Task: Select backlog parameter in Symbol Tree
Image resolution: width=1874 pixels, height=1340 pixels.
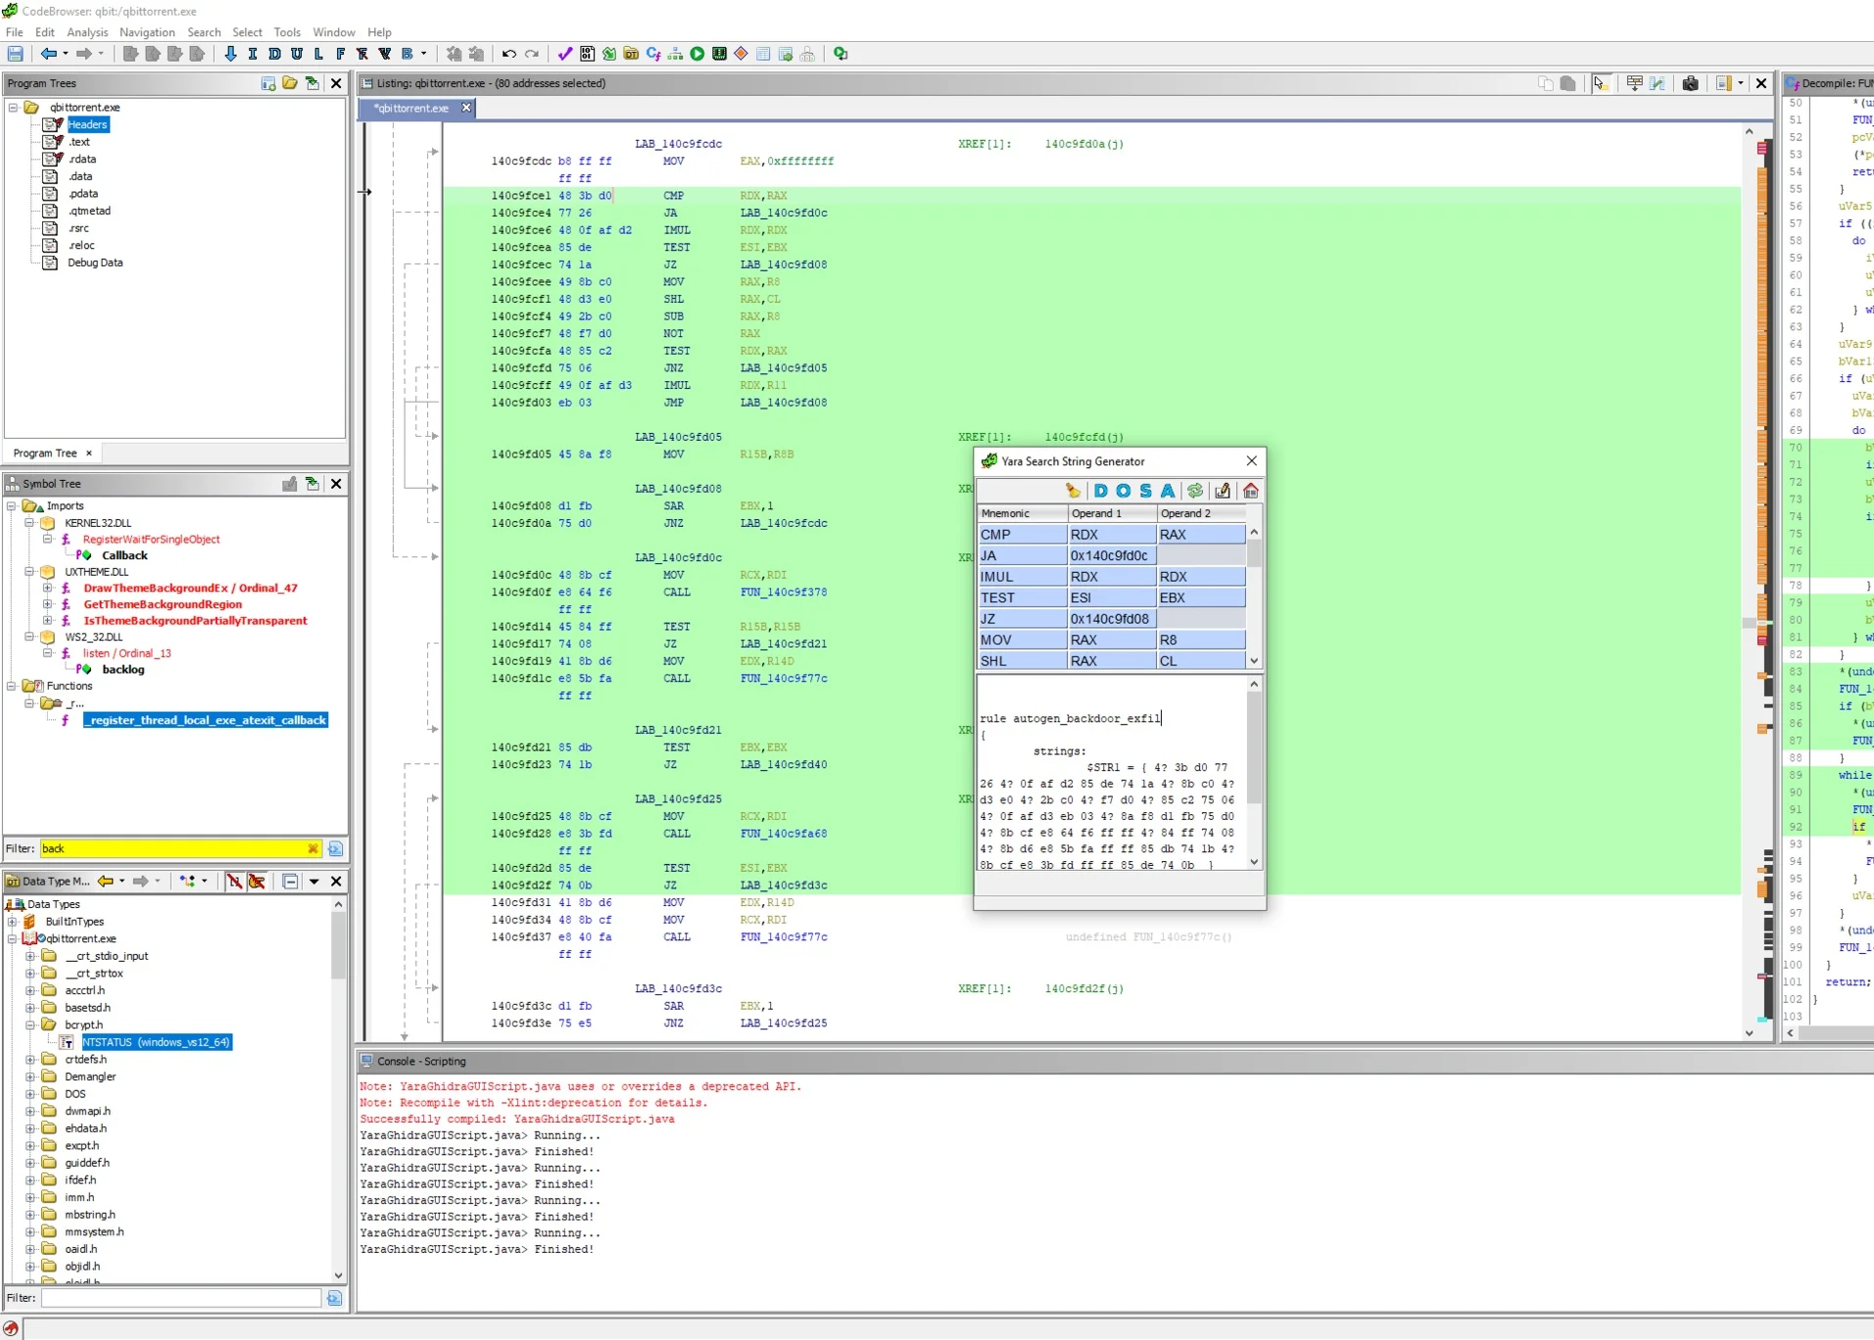Action: click(123, 670)
